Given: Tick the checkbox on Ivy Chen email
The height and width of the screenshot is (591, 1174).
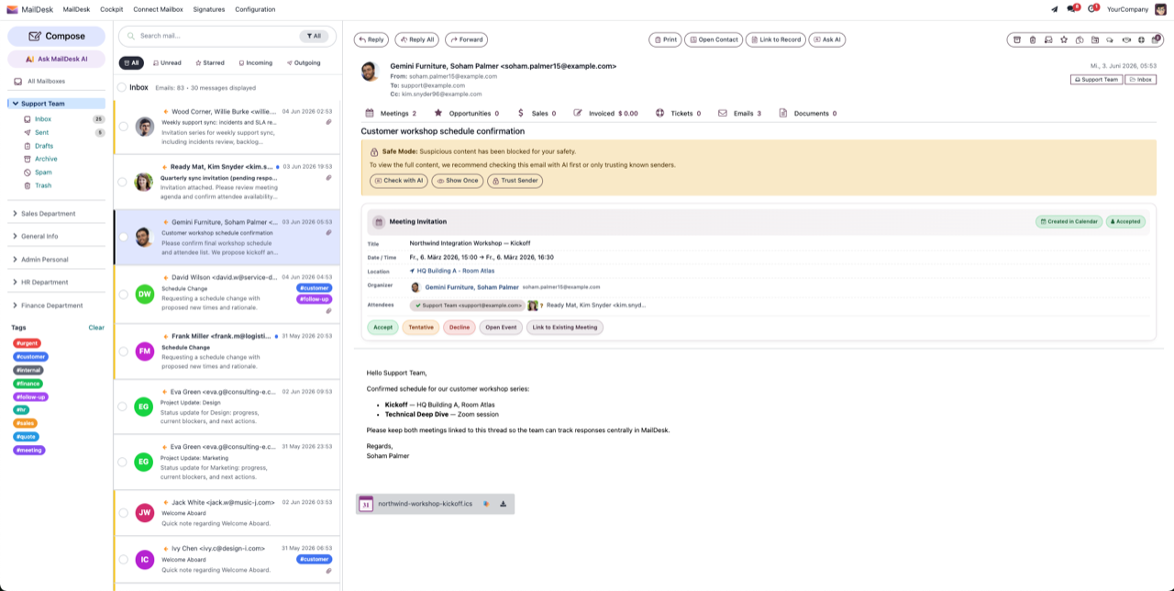Looking at the screenshot, I should point(123,560).
